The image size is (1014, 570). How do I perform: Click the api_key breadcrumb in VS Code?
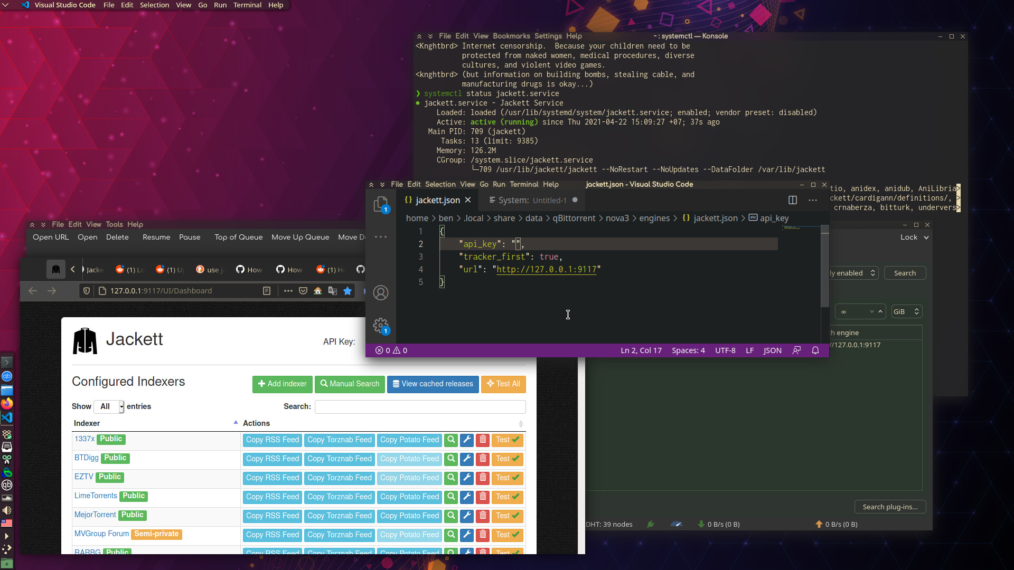tap(774, 218)
